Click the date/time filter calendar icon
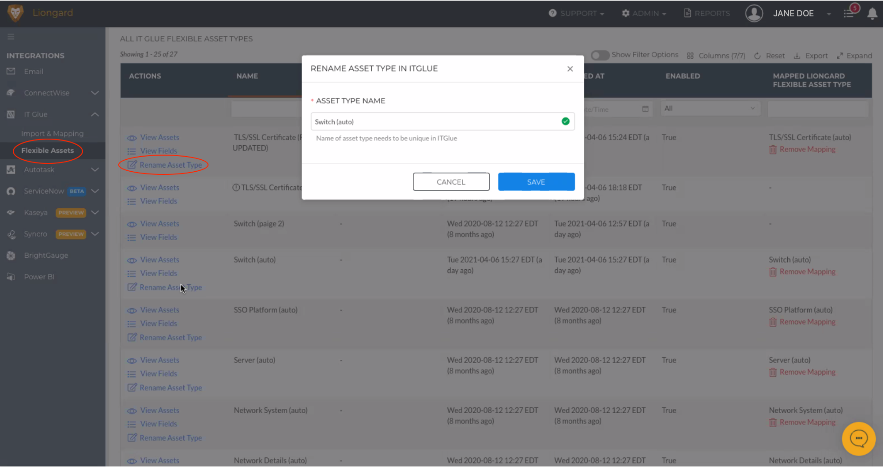The height and width of the screenshot is (467, 884). coord(645,109)
